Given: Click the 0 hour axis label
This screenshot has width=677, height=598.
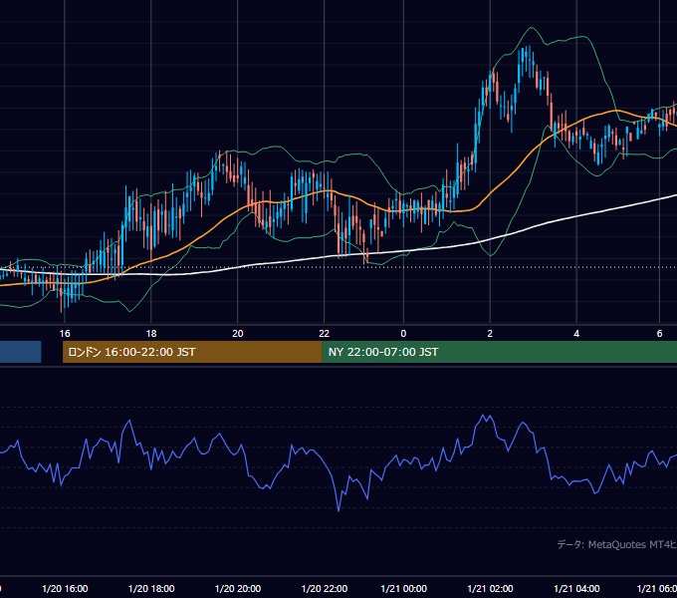Looking at the screenshot, I should tap(403, 334).
